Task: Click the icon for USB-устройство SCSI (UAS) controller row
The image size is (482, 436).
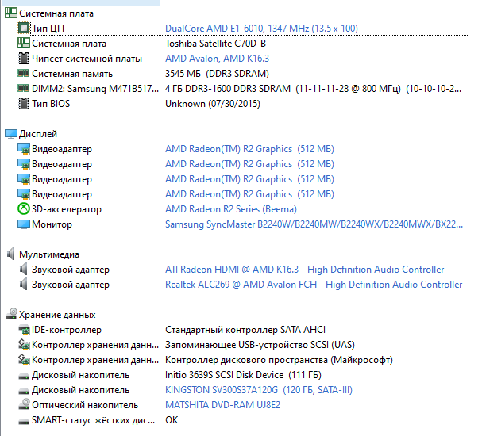Action: pos(24,344)
